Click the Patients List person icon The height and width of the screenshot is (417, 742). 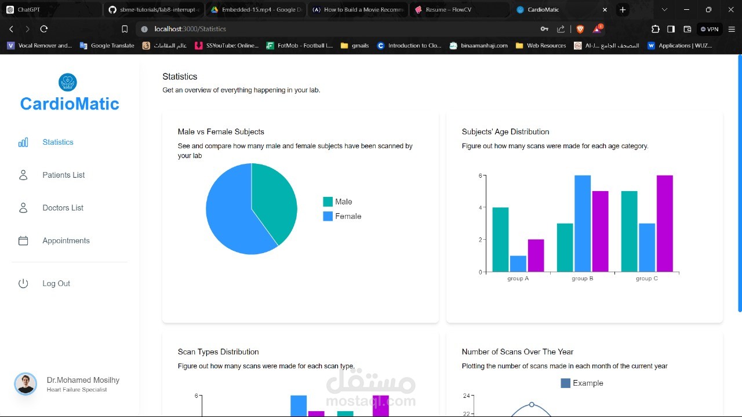pyautogui.click(x=23, y=175)
